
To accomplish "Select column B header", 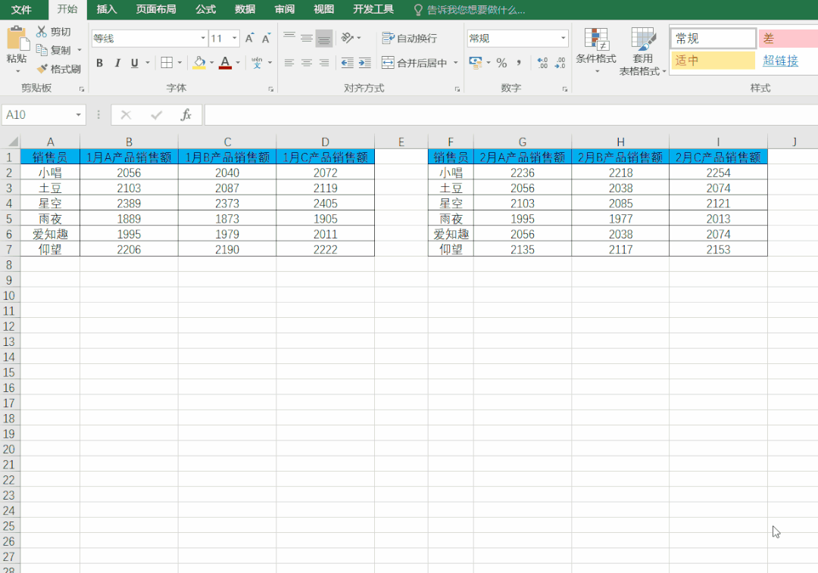I will pos(129,142).
